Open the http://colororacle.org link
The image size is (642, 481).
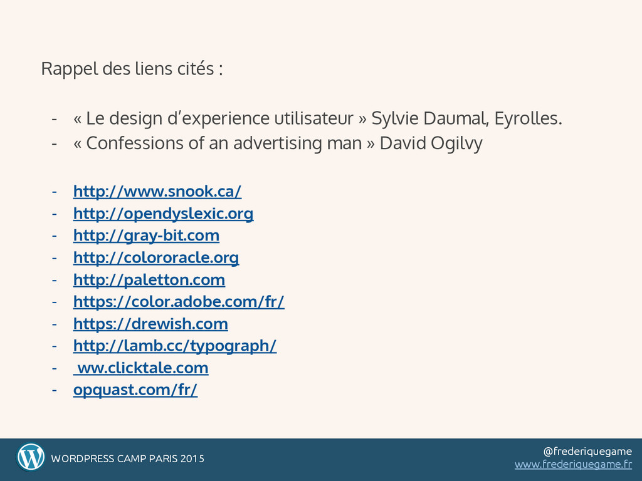click(x=156, y=257)
